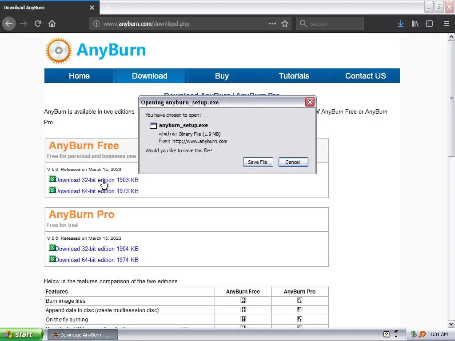
Task: Open the Tutorials navigation tab
Action: [294, 75]
